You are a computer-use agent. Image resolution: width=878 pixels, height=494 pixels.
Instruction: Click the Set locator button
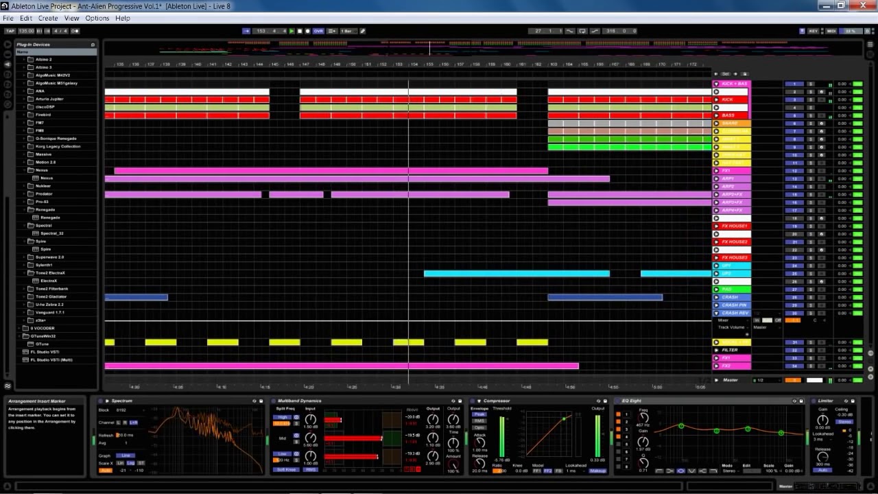[725, 74]
